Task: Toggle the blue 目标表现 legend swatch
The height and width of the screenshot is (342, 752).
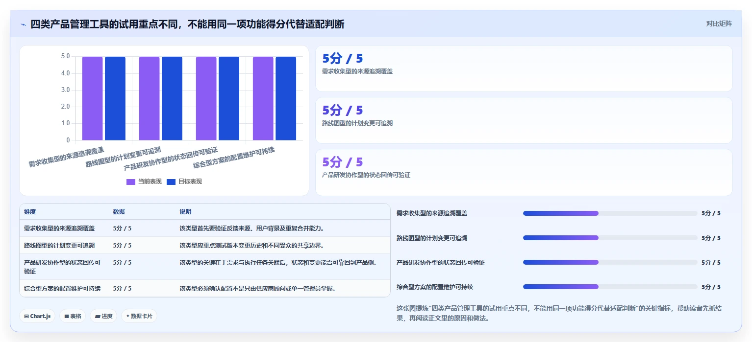Action: 171,182
